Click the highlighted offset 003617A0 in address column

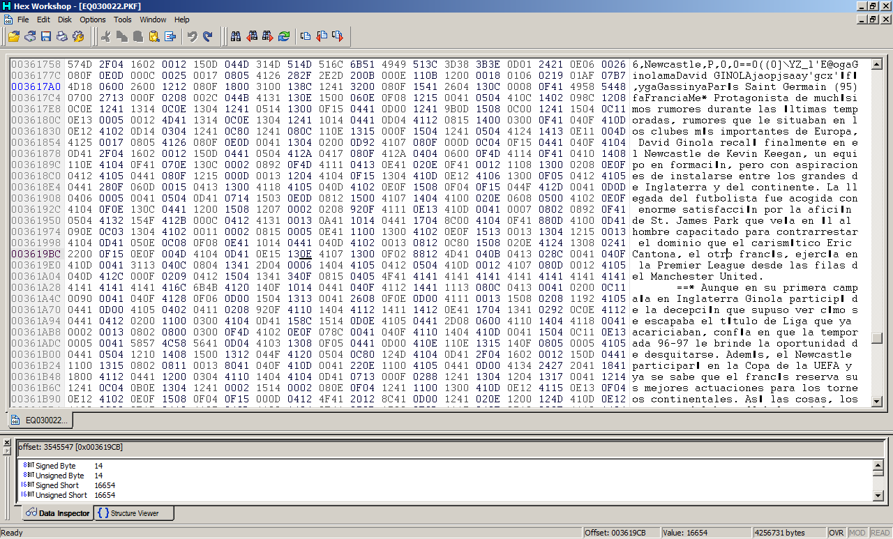pyautogui.click(x=36, y=86)
